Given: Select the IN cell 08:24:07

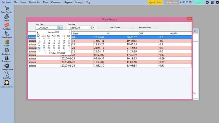Looking at the screenshot, I should coord(109,55).
